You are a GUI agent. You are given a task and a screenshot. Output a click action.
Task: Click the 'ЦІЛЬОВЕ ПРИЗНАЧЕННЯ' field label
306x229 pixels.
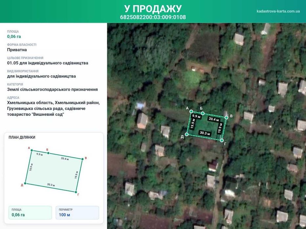click(25, 58)
